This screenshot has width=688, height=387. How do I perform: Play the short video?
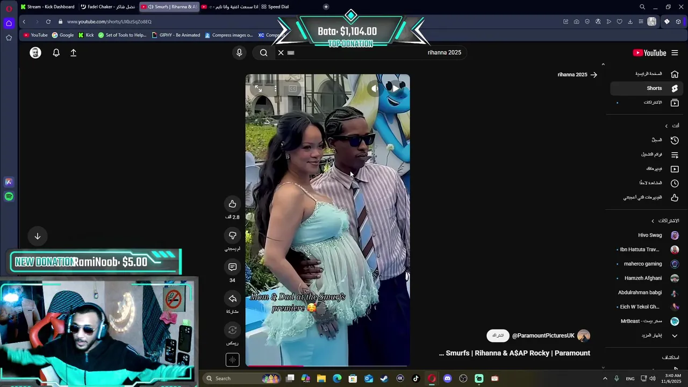pos(396,88)
